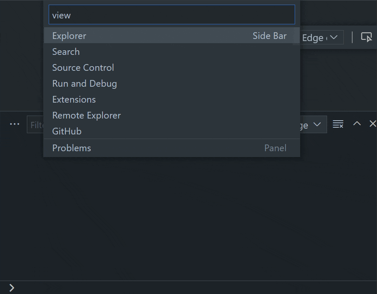Image resolution: width=377 pixels, height=294 pixels.
Task: Focus the Filter text box in the panel
Action: point(35,124)
